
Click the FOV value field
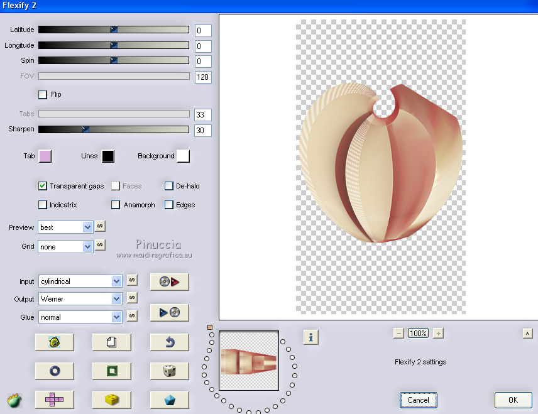coord(203,77)
